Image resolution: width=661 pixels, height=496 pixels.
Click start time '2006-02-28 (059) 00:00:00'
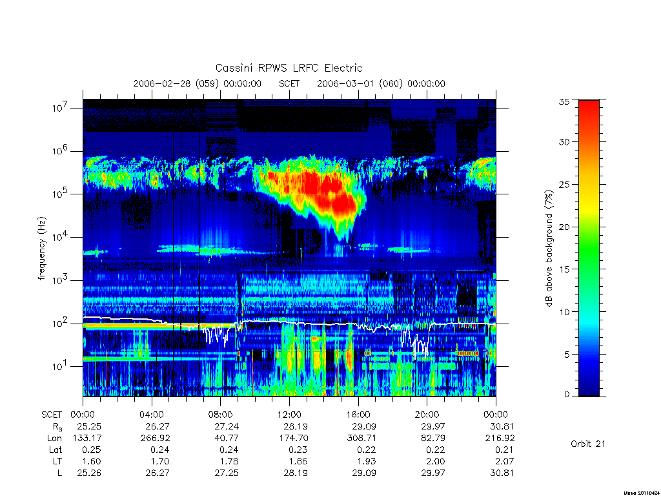click(x=198, y=83)
